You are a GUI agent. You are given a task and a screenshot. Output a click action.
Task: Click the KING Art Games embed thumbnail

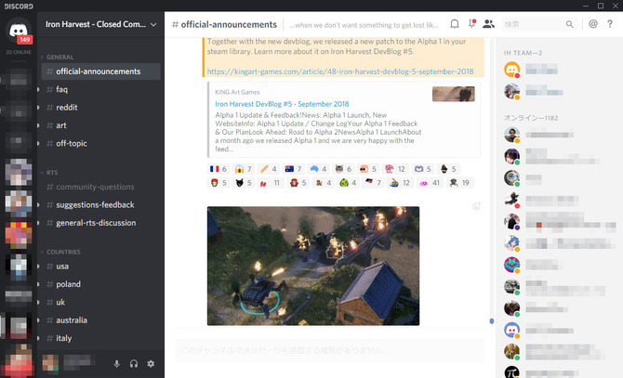[454, 94]
